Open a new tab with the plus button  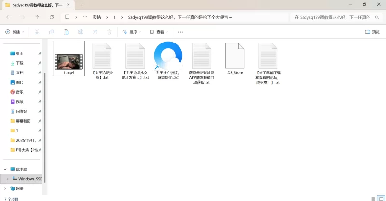(x=82, y=5)
